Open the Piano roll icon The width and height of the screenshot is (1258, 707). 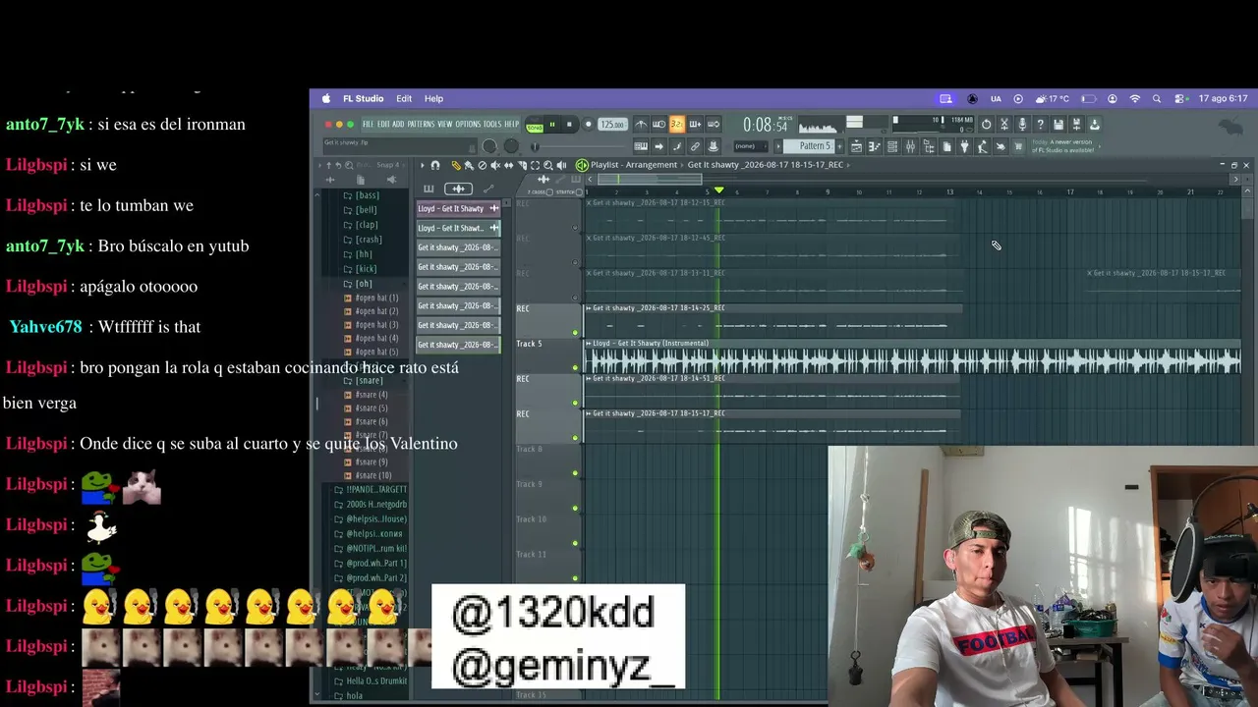pos(874,146)
